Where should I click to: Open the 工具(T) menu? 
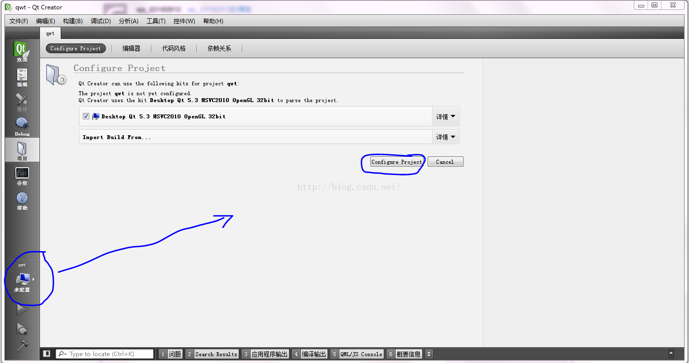(x=156, y=21)
